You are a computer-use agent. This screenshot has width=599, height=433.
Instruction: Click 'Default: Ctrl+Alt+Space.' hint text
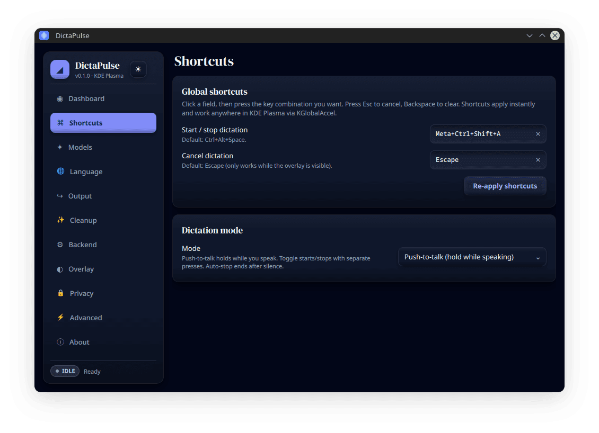214,140
